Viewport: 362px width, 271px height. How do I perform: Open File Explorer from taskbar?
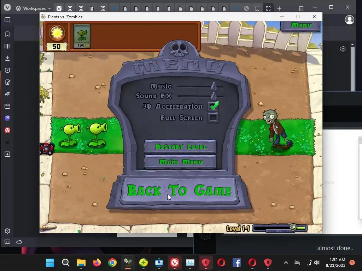(81, 263)
